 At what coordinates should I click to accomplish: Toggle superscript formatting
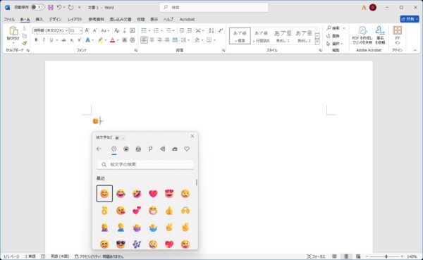pos(79,40)
